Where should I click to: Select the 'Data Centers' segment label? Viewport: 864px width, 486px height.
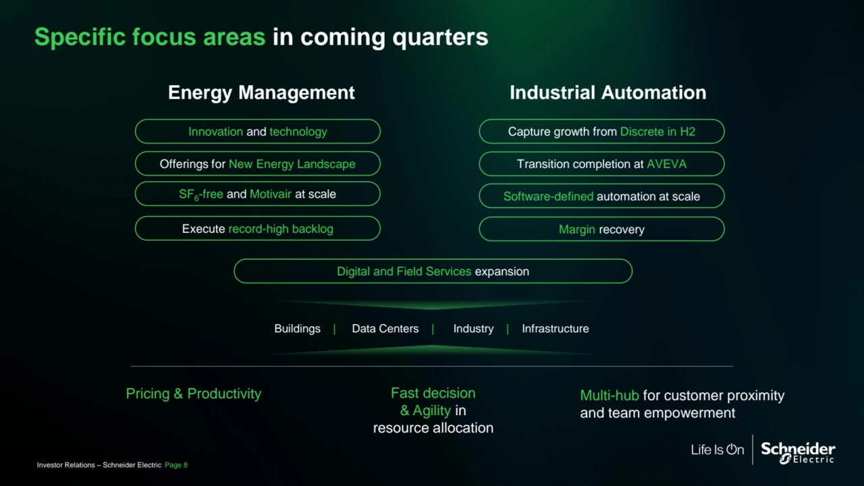[385, 329]
